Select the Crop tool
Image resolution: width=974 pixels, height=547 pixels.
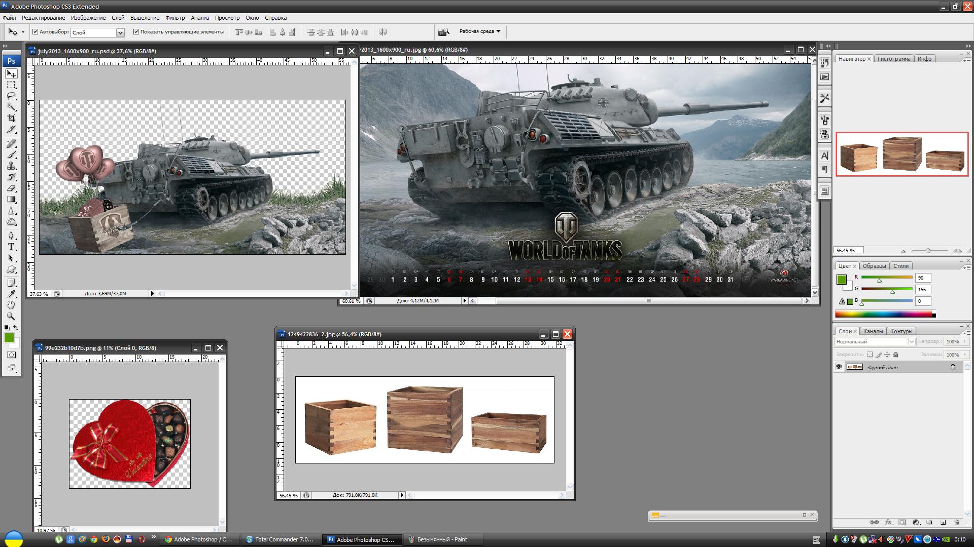[x=11, y=118]
